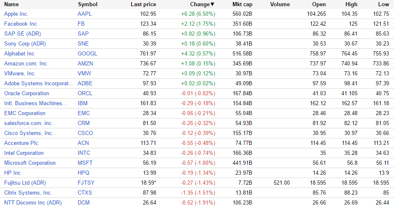
Task: Click the Volume column header
Action: [x=280, y=4]
